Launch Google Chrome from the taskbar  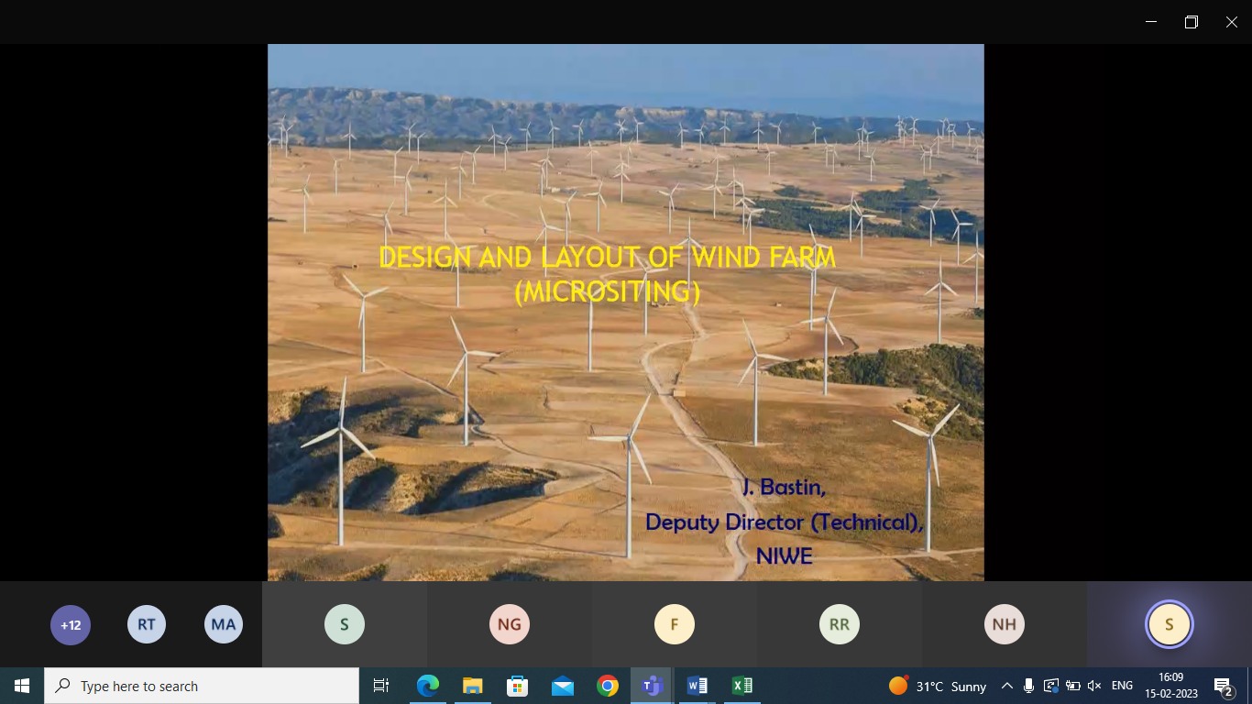(x=607, y=686)
